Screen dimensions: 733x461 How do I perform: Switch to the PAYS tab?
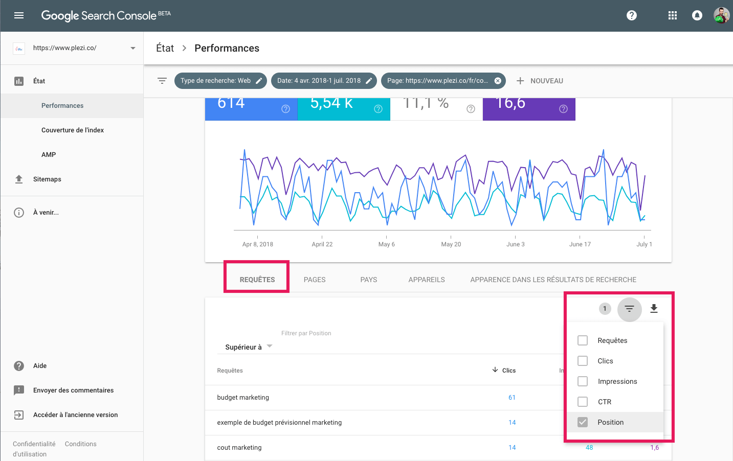(369, 280)
